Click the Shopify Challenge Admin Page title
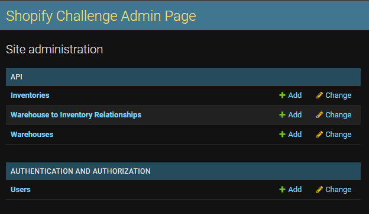Viewport: 369px width, 214px height. [101, 16]
